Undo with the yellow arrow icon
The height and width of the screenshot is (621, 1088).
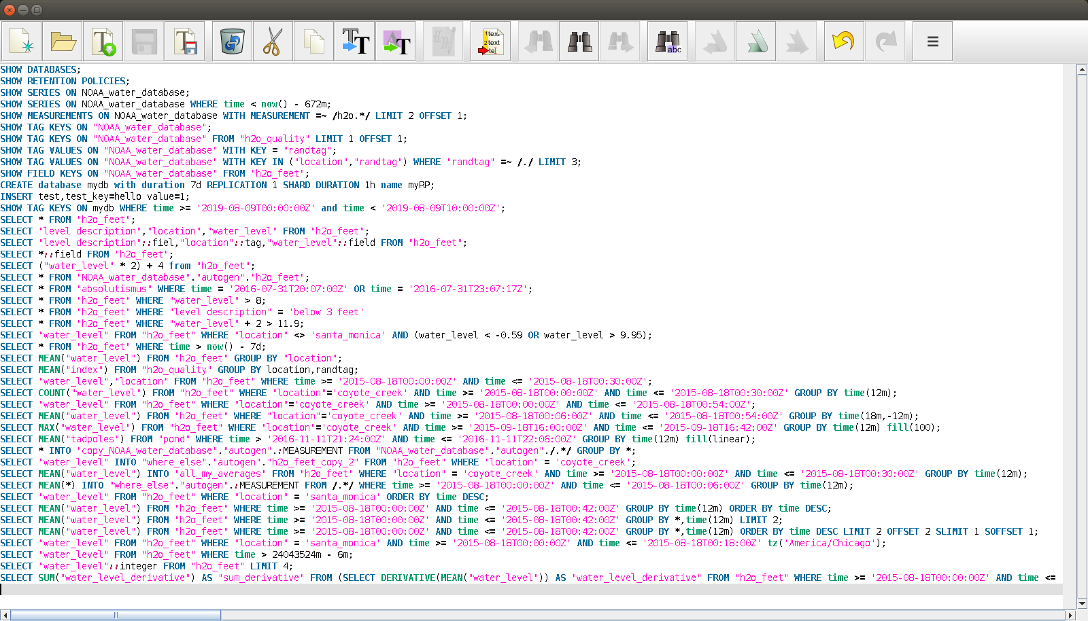[844, 41]
